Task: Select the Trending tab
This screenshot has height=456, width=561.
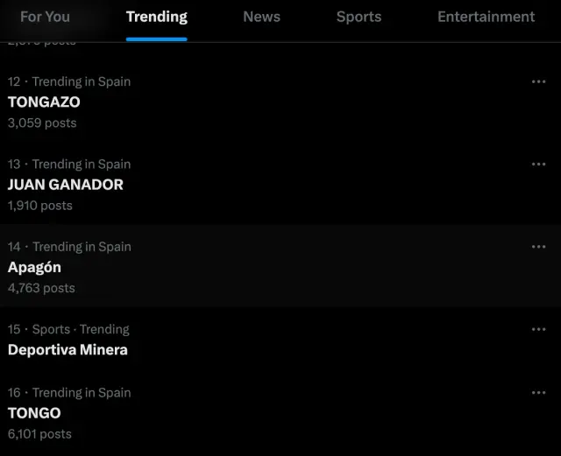Action: pyautogui.click(x=156, y=17)
